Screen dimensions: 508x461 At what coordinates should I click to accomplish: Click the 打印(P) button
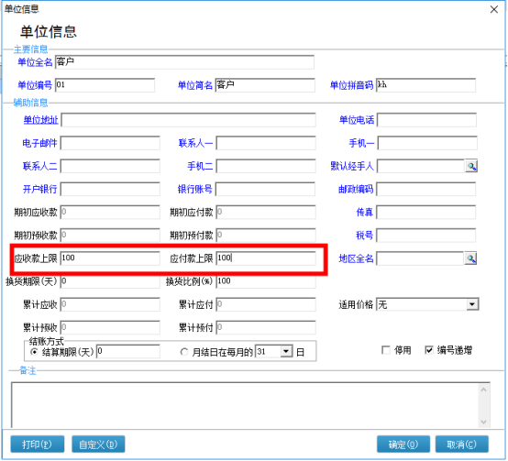(x=38, y=445)
